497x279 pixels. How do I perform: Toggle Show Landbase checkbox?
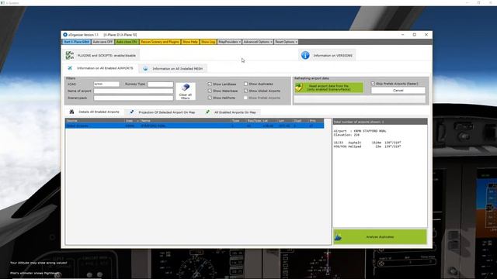[x=210, y=84]
